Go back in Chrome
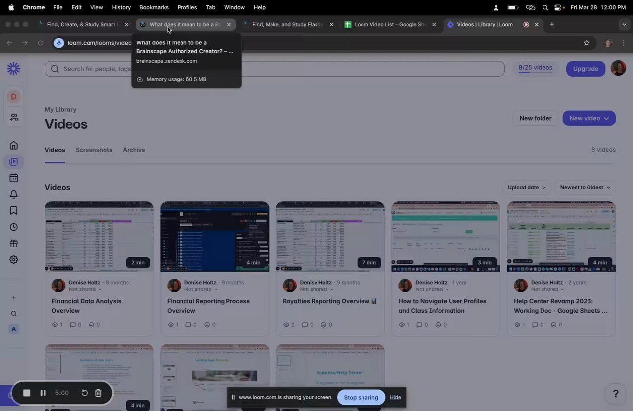This screenshot has height=411, width=633. tap(9, 43)
